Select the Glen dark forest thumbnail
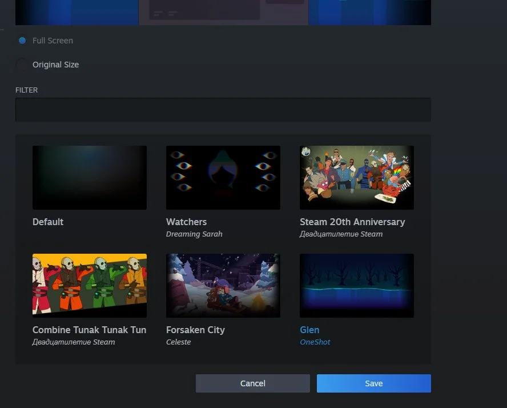This screenshot has height=408, width=507. click(x=356, y=285)
